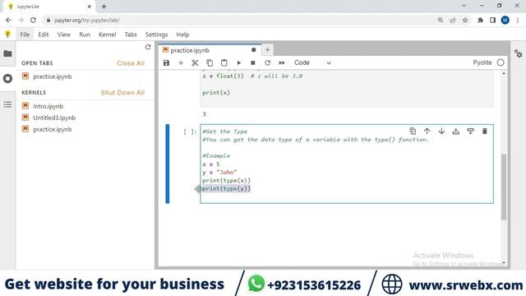Open the File menu

coord(25,35)
